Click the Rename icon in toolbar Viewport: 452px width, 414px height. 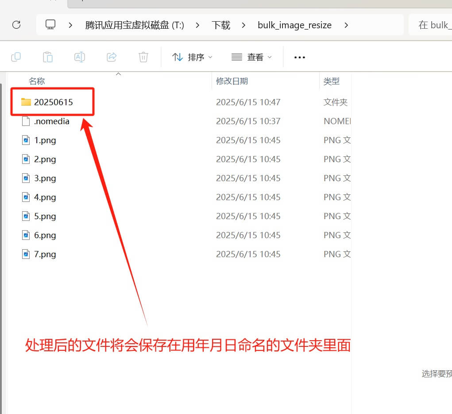click(80, 57)
